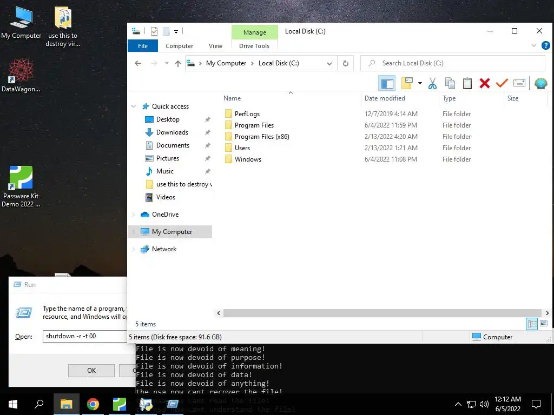
Task: Open the Drive Tools ribbon tab
Action: click(254, 46)
